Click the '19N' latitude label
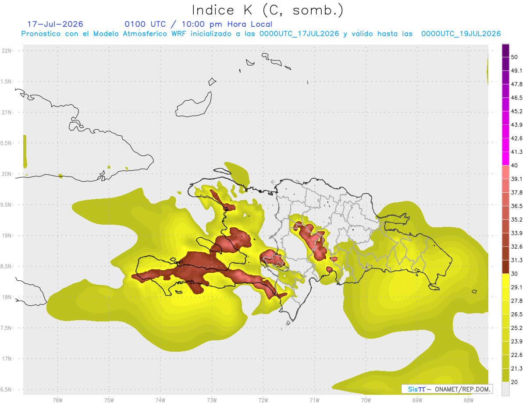Viewport: 526px width, 406px height. 7,235
